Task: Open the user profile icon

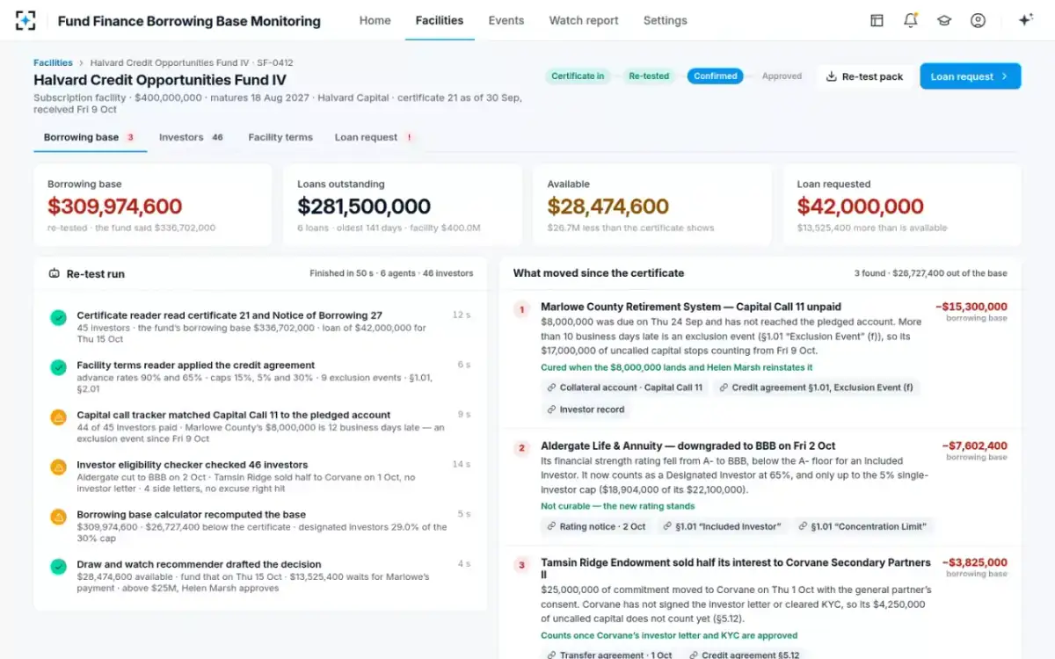Action: pyautogui.click(x=978, y=20)
